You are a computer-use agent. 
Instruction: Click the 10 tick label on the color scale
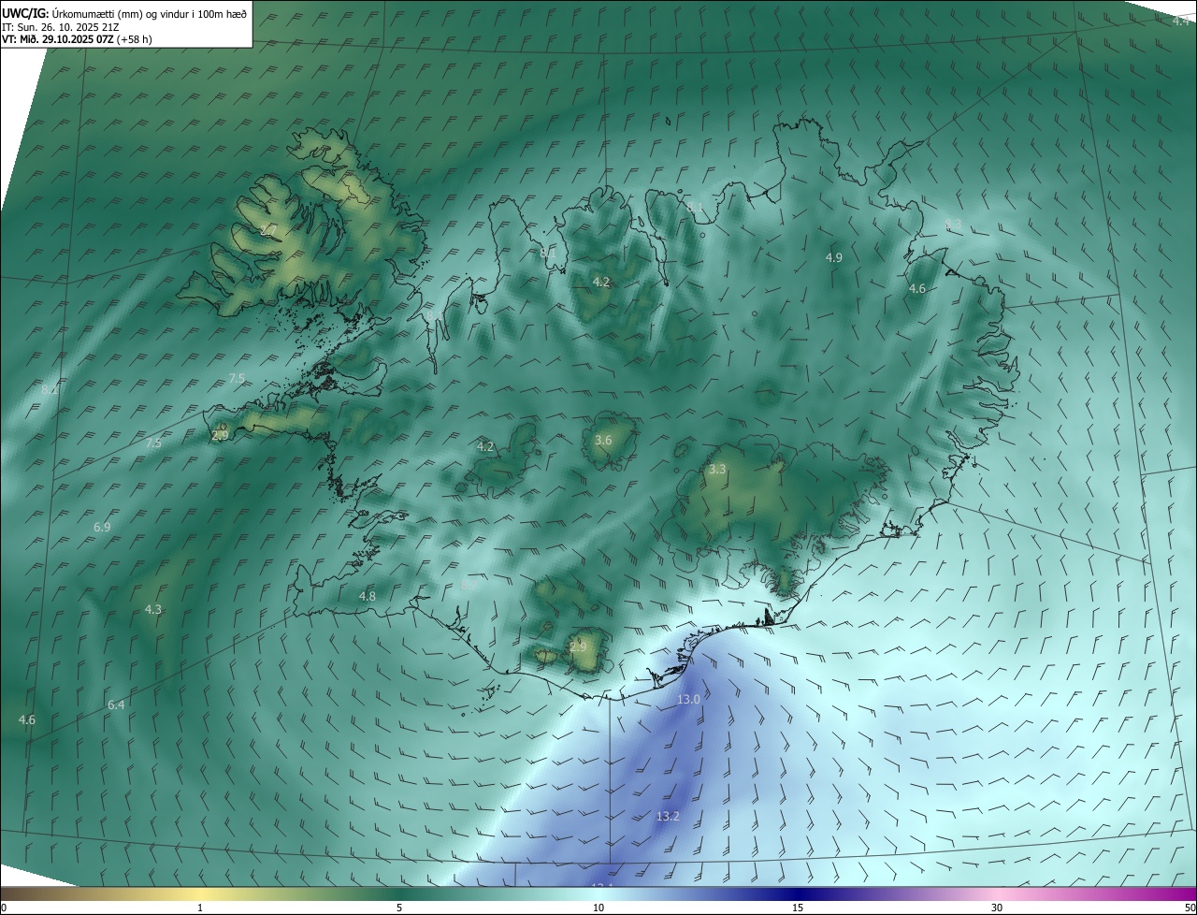tap(598, 908)
